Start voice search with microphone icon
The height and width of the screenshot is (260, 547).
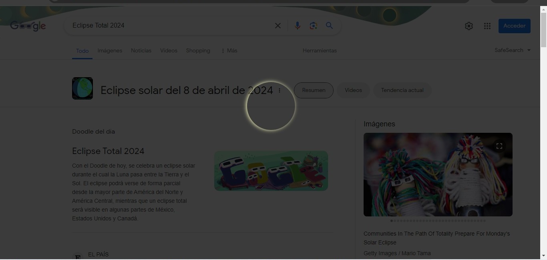click(x=297, y=26)
